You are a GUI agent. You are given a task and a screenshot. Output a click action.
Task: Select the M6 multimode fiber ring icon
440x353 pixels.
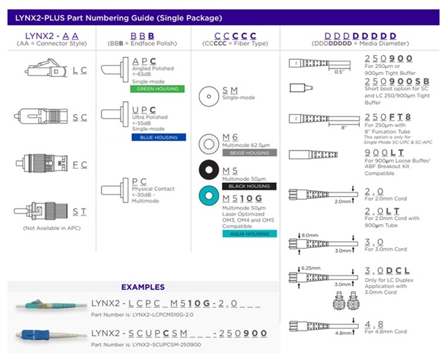coord(207,143)
